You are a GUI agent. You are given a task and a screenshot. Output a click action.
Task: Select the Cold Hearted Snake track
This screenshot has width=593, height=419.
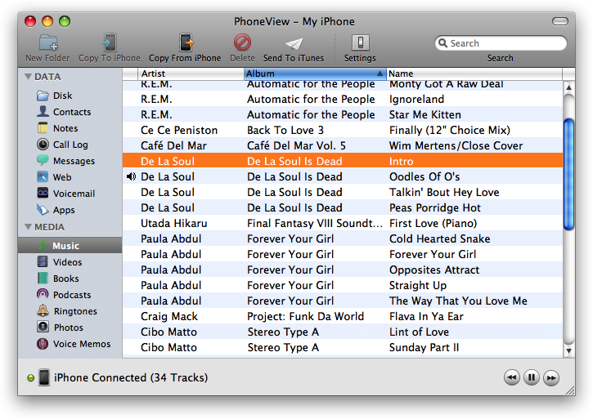pos(343,238)
